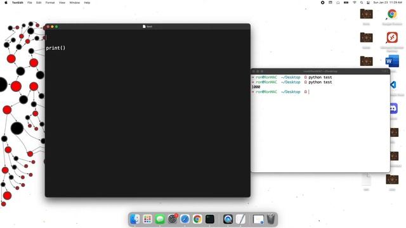Click the calendar-style menu bar icon
The image size is (406, 228).
coord(331,3)
